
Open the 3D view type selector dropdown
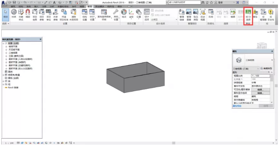253,60
